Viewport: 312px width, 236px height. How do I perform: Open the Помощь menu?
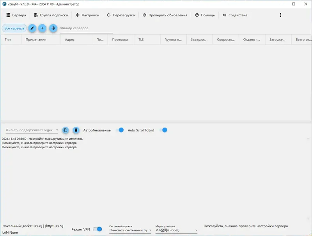click(205, 15)
